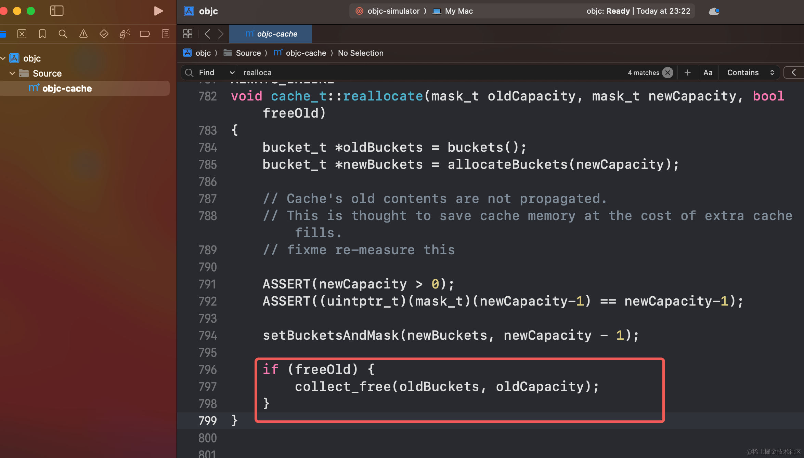Open the issue navigator warning icon
Screen dimensions: 804x458
(x=83, y=34)
